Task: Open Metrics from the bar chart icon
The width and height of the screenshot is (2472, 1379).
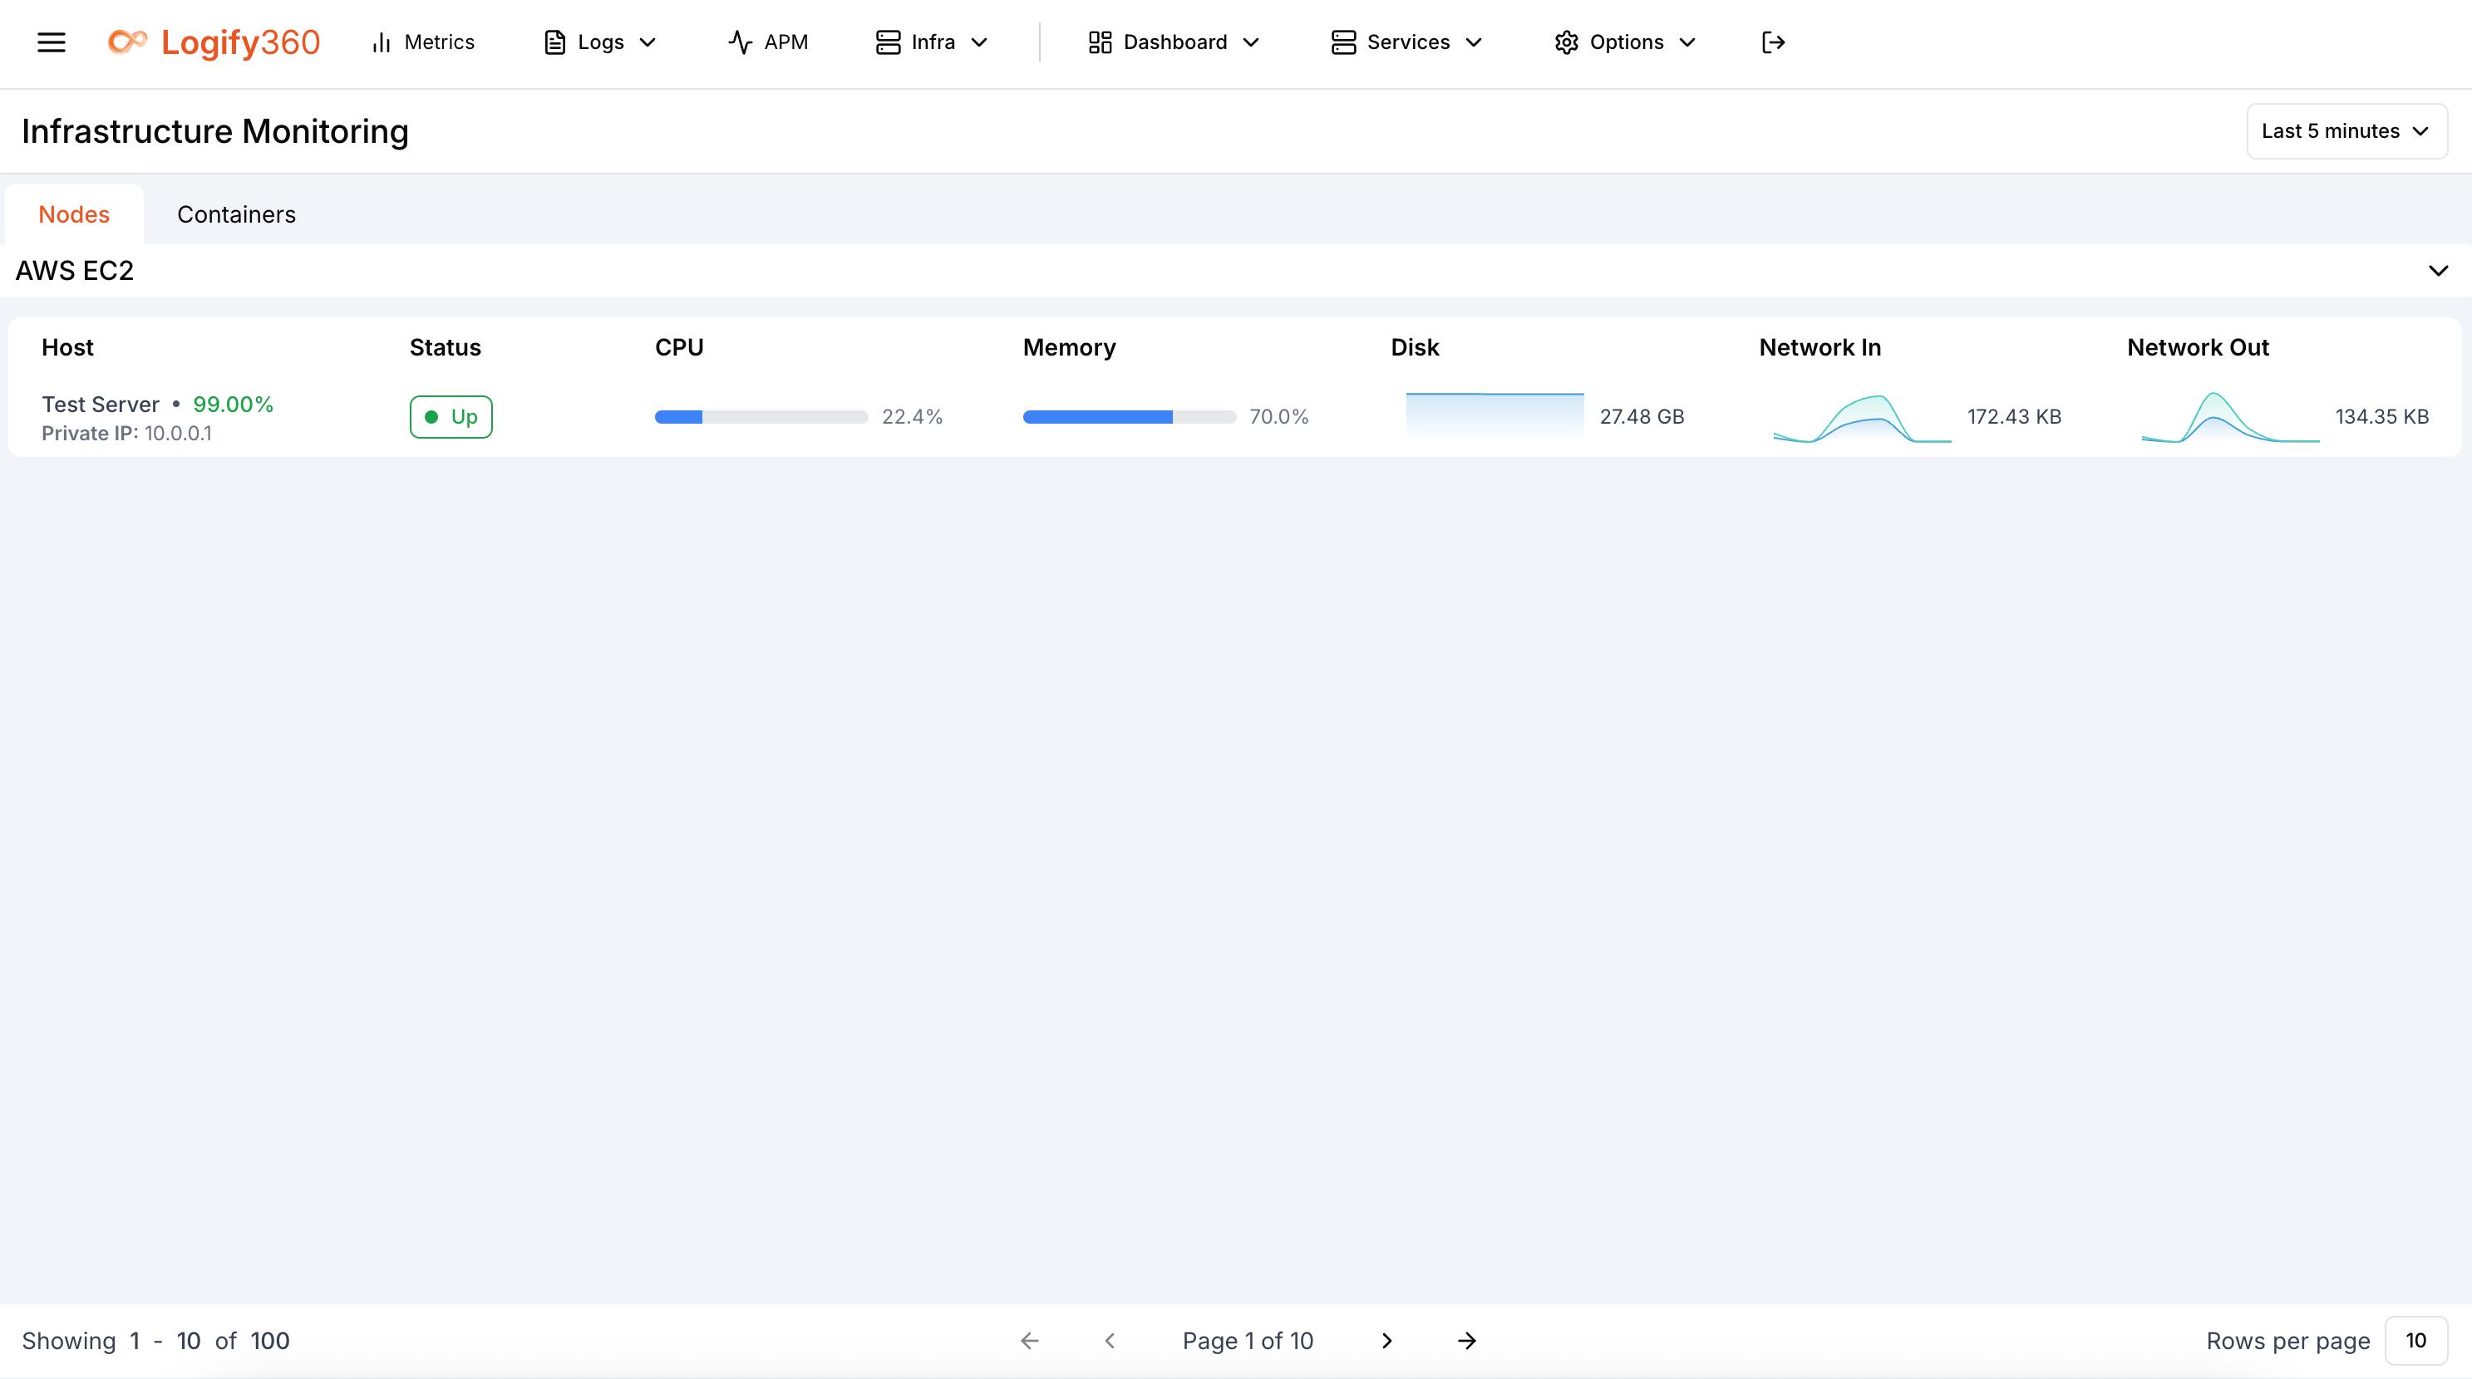Action: click(x=382, y=42)
